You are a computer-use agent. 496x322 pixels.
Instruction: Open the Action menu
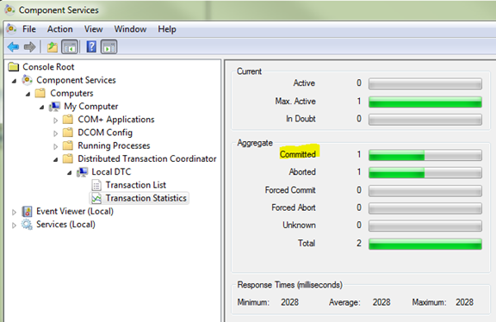[59, 29]
